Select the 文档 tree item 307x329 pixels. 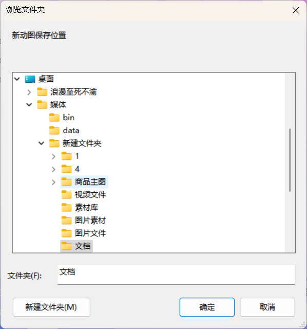(76, 246)
